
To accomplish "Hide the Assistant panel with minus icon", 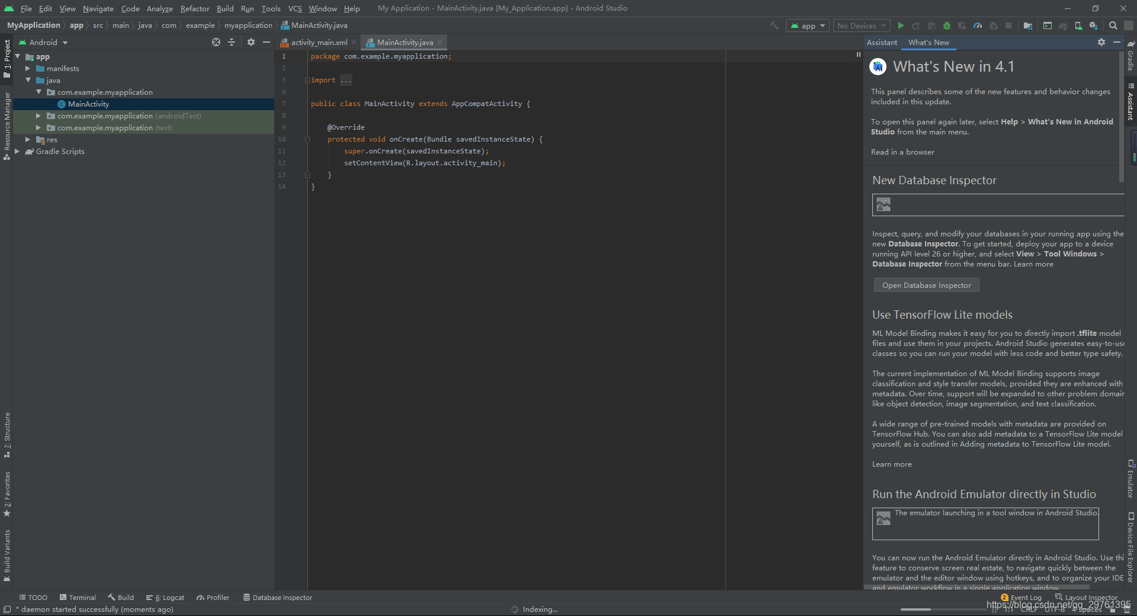I will (1117, 42).
